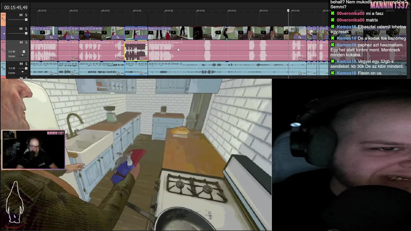Viewport: 411px width, 231px height.
Task: Click the small webcam overlay in the preview
Action: tap(33, 150)
